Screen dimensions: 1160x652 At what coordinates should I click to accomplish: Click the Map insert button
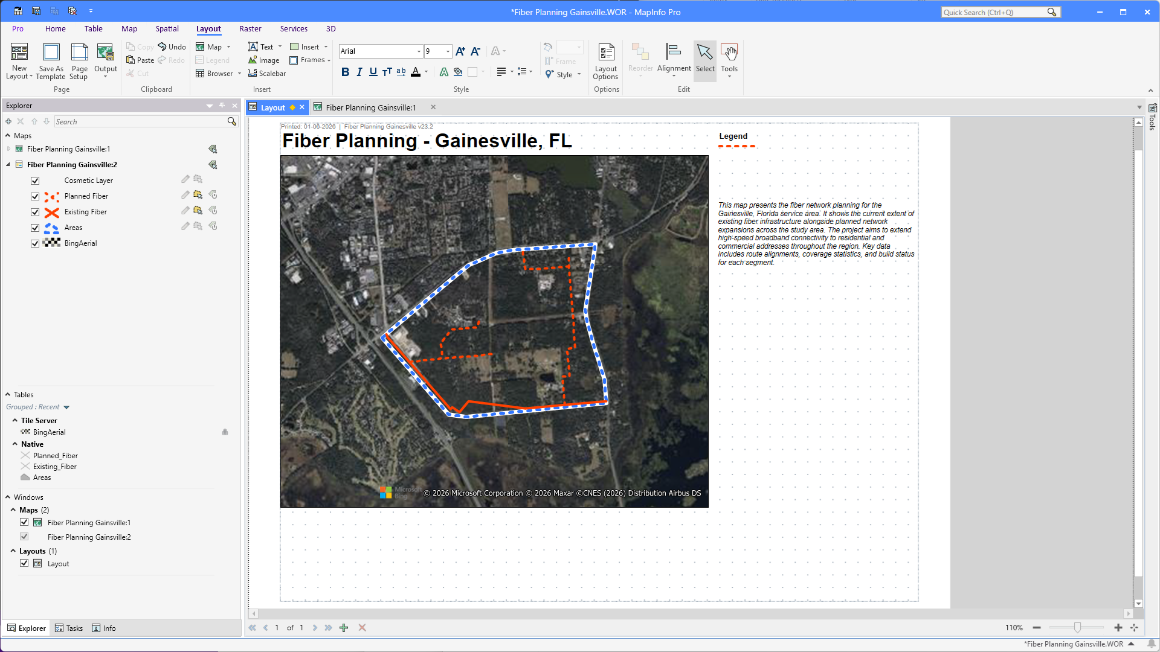pyautogui.click(x=213, y=46)
